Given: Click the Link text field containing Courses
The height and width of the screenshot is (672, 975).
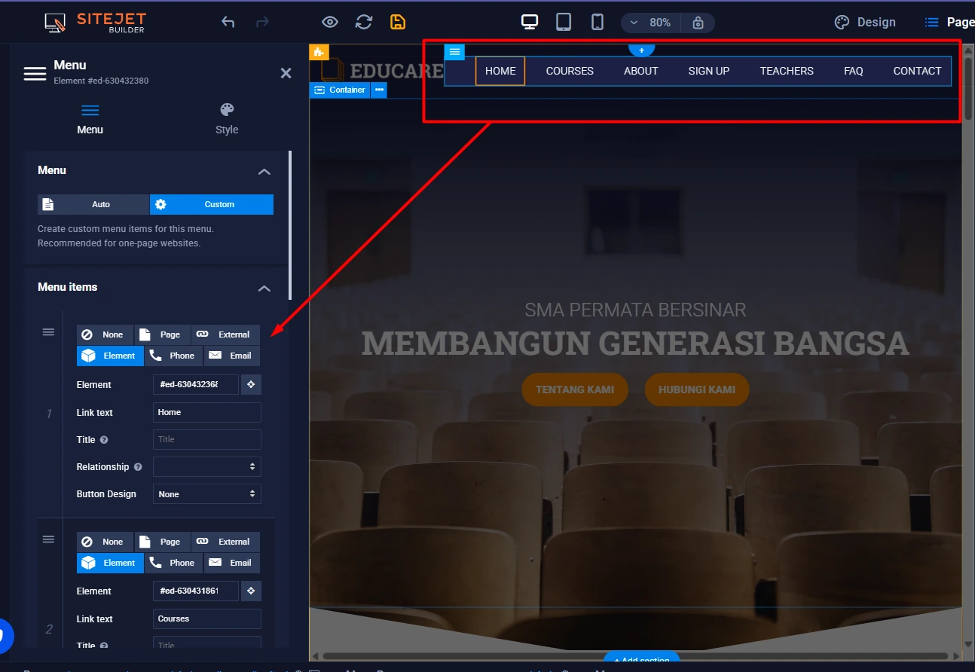Looking at the screenshot, I should point(207,619).
